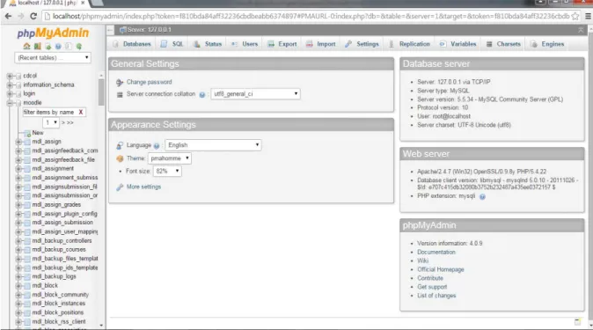Bookmark page with the star icon
593x330 pixels.
point(575,16)
